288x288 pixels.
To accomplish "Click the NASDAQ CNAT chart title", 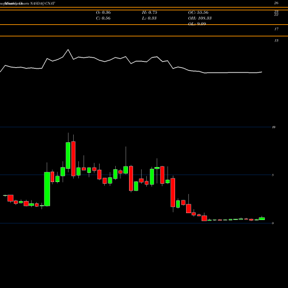I will pyautogui.click(x=43, y=3).
